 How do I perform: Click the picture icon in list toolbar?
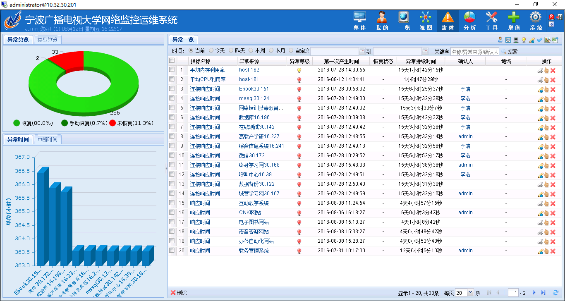[x=547, y=40]
